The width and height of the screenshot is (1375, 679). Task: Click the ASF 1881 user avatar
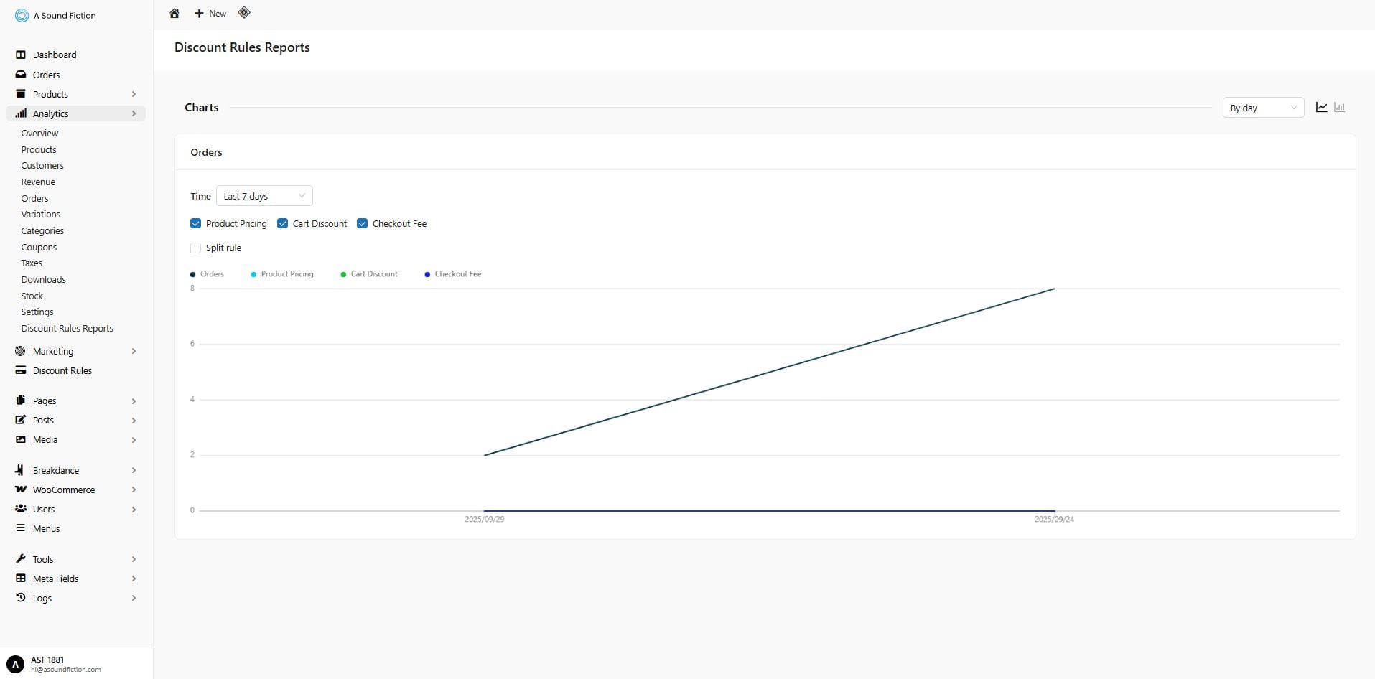click(15, 664)
